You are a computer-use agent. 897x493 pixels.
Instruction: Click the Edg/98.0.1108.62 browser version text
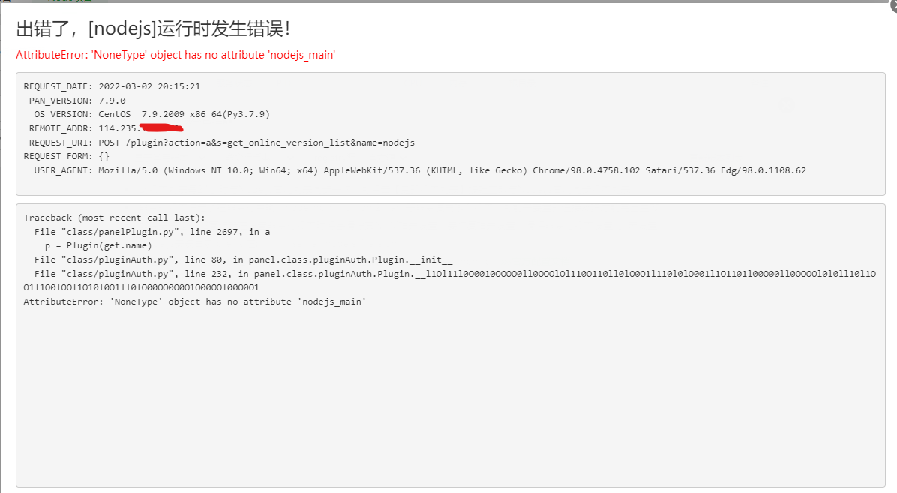click(x=763, y=170)
